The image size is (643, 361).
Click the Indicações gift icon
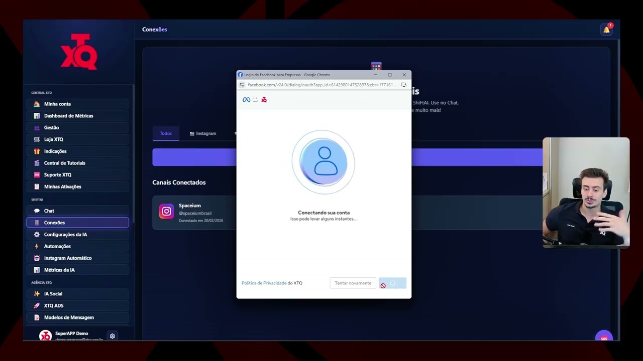click(37, 151)
